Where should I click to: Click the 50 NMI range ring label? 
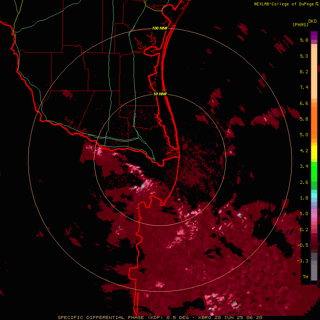click(160, 94)
